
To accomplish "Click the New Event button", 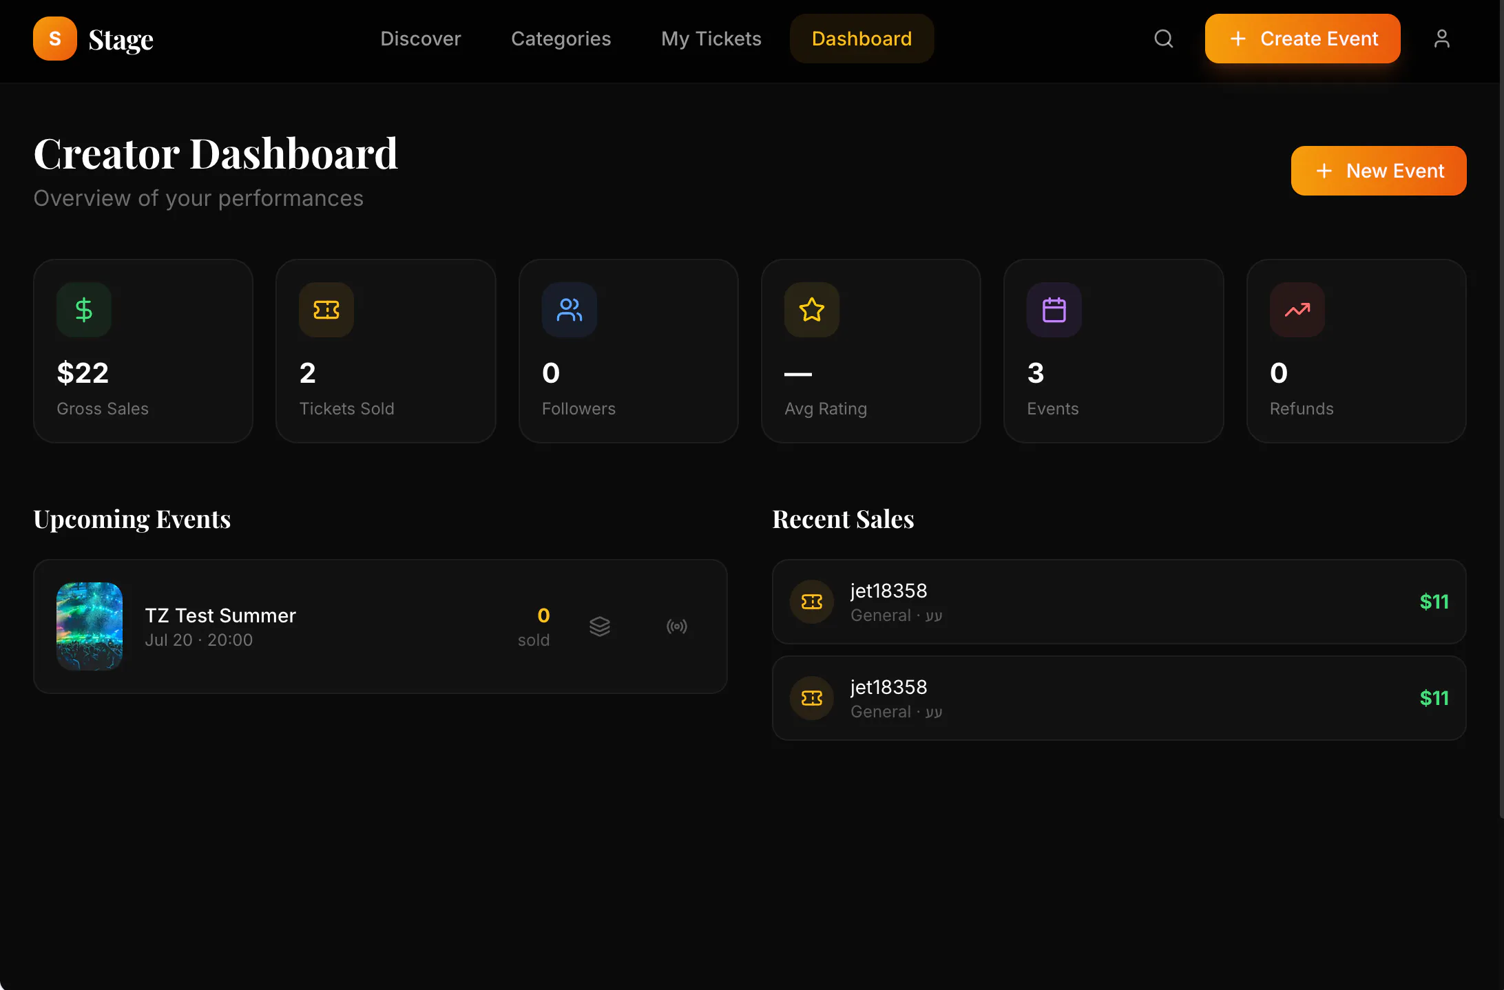I will (x=1379, y=171).
